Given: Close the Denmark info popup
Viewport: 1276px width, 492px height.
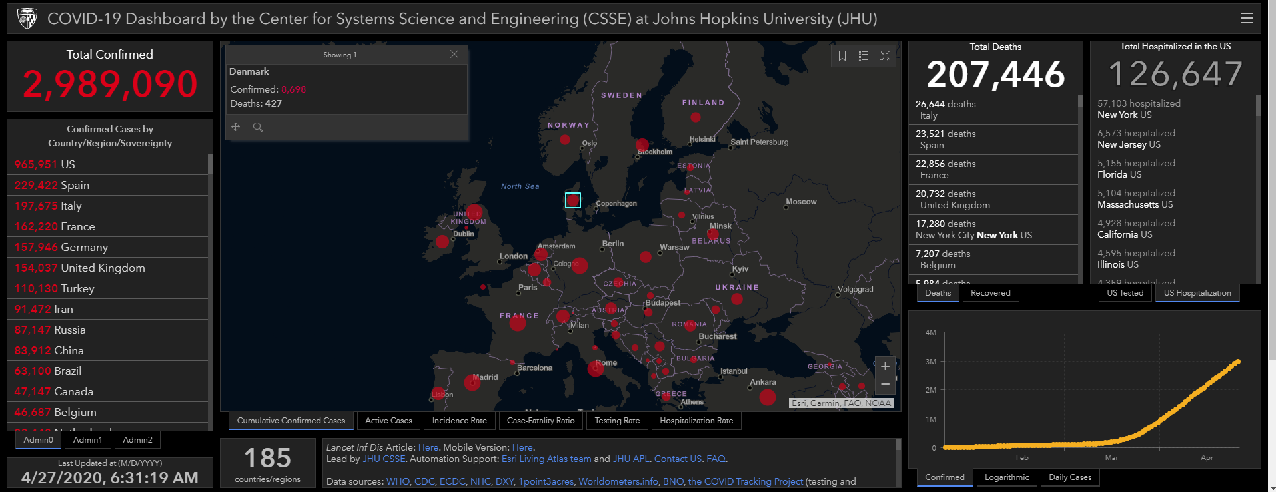Looking at the screenshot, I should click(x=454, y=55).
